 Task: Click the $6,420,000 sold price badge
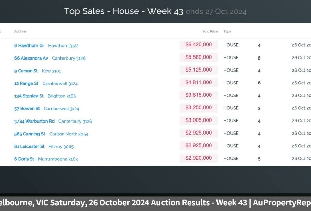(x=199, y=45)
